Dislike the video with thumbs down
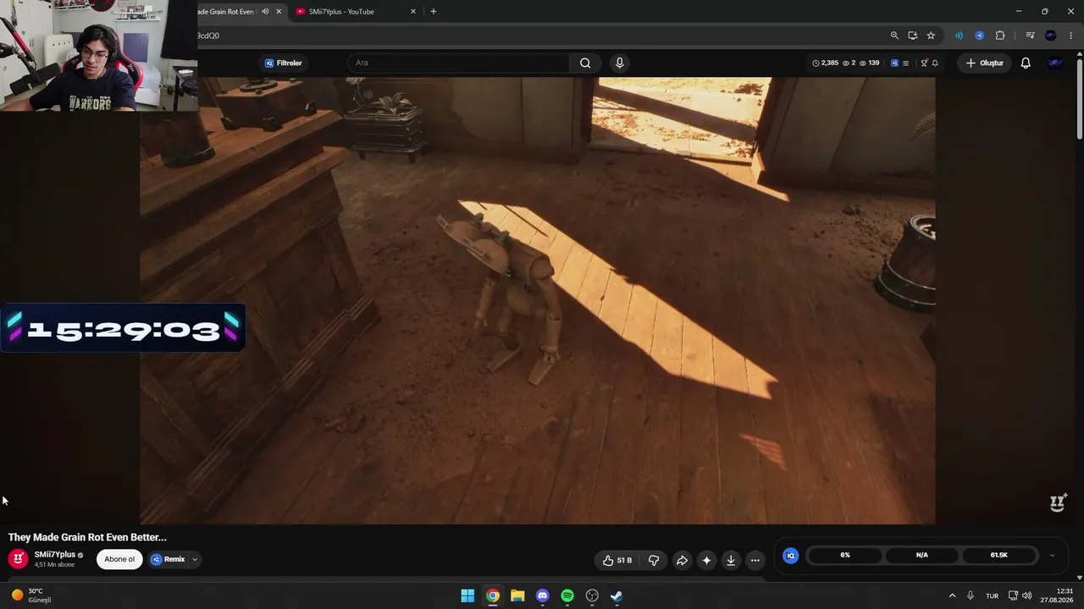This screenshot has height=609, width=1084. click(654, 560)
